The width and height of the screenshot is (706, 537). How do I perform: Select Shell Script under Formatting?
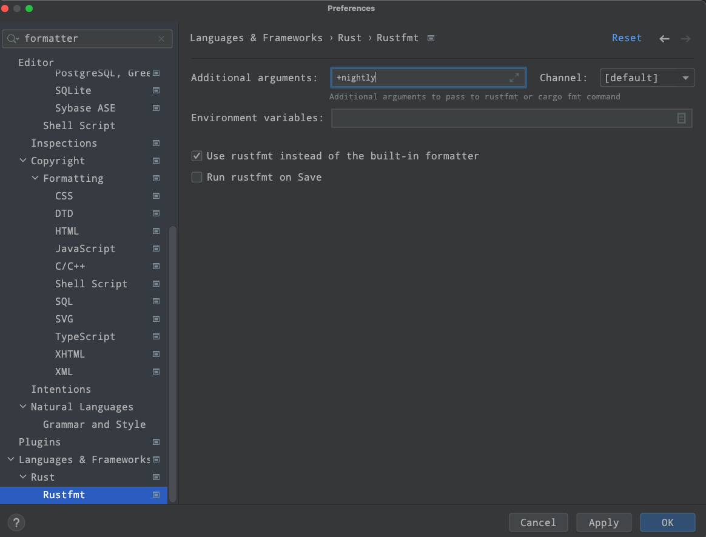[x=91, y=284]
